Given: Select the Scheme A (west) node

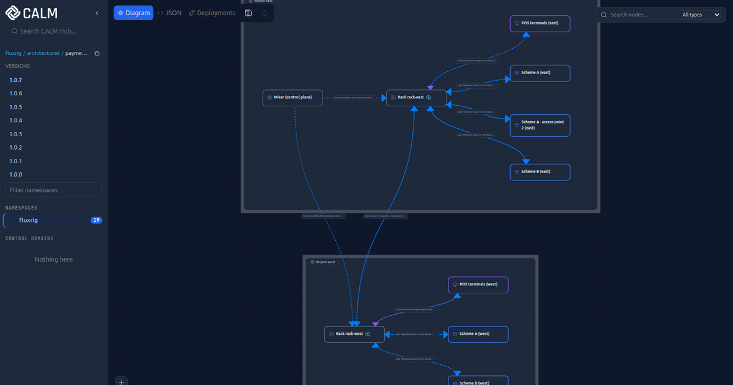Looking at the screenshot, I should pos(478,334).
